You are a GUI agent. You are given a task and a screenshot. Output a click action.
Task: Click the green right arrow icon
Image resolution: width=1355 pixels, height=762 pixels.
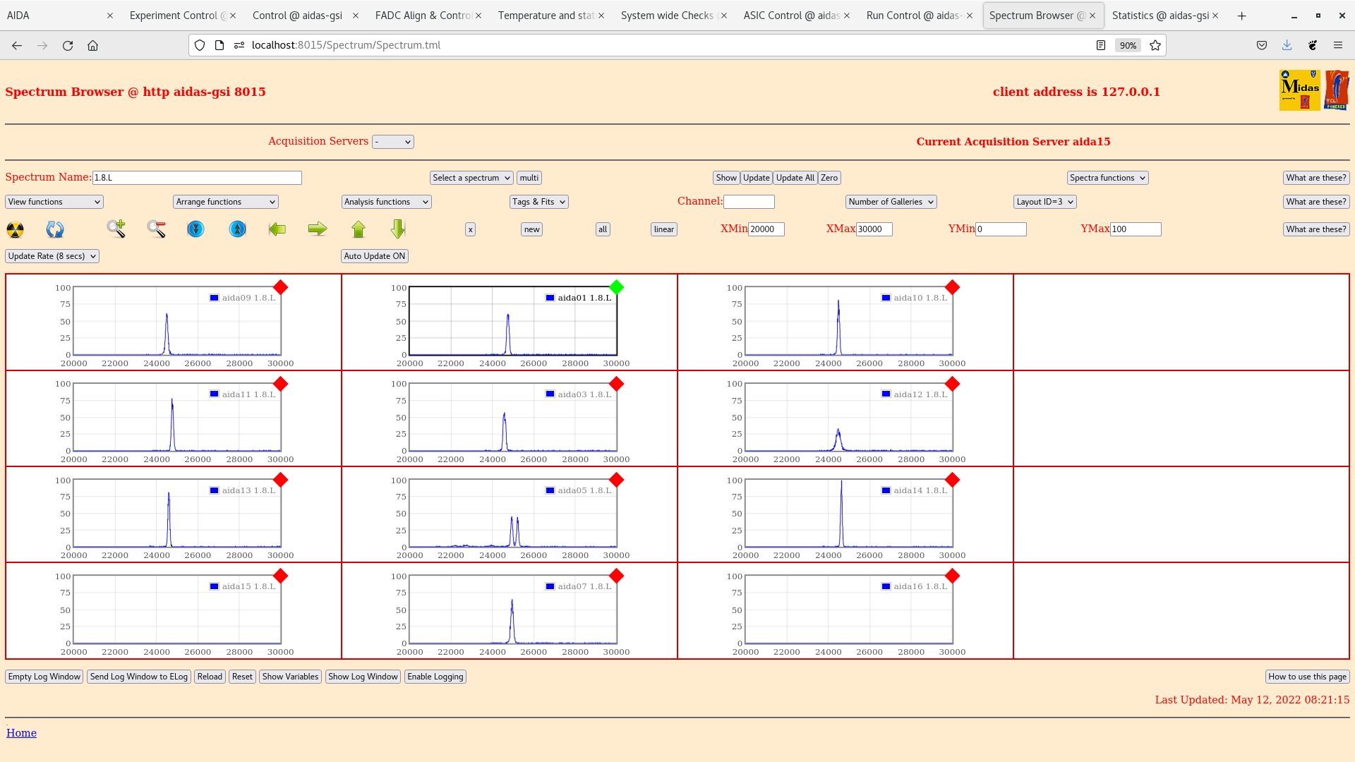[x=318, y=229]
